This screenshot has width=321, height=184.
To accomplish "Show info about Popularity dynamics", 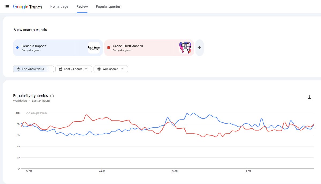I will click(52, 95).
